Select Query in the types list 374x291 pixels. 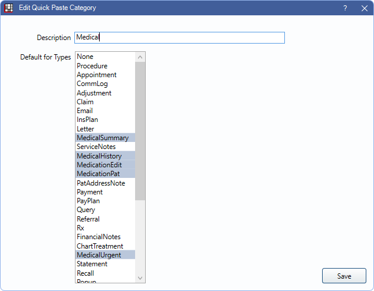click(105, 210)
